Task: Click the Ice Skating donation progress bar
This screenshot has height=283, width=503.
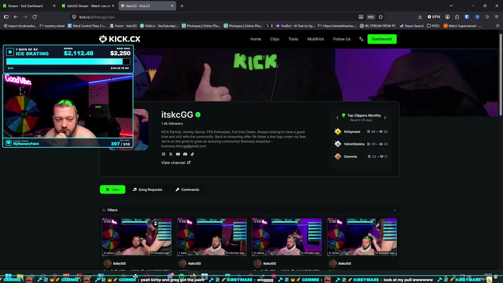Action: click(x=68, y=62)
